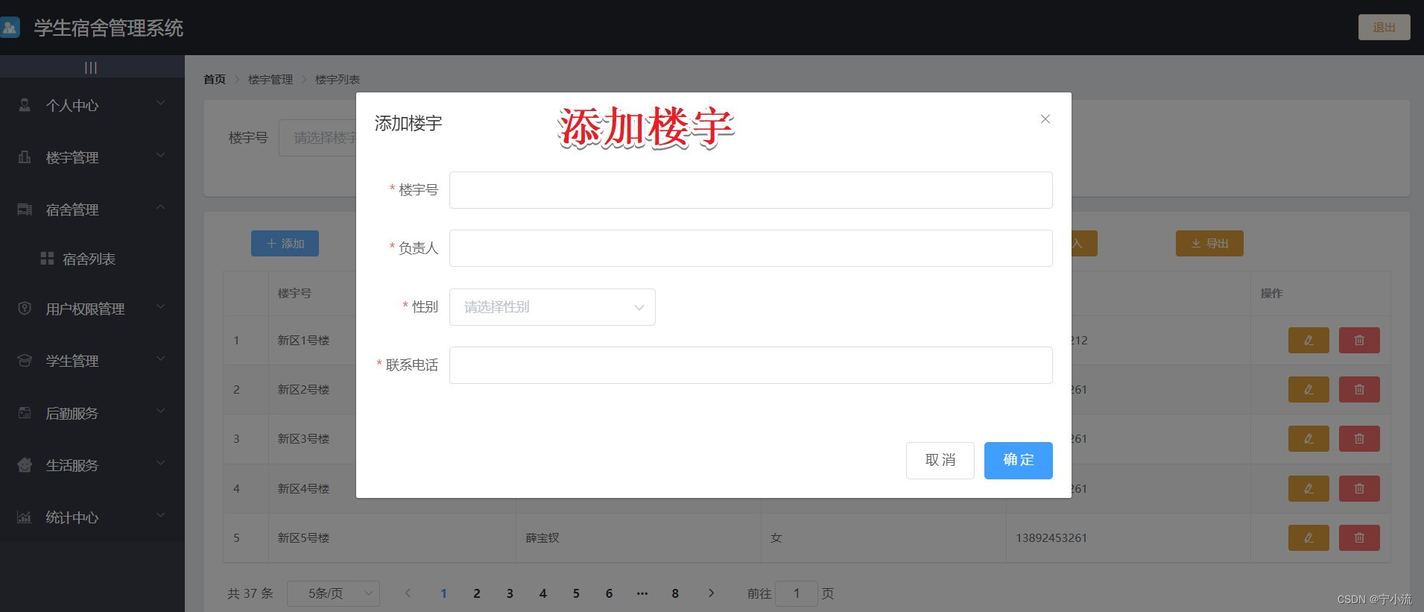Go to page 8
Viewport: 1424px width, 612px height.
(675, 593)
